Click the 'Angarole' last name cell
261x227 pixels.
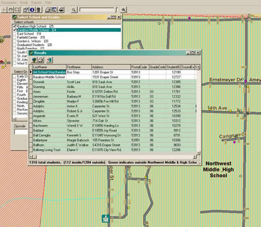[49, 116]
